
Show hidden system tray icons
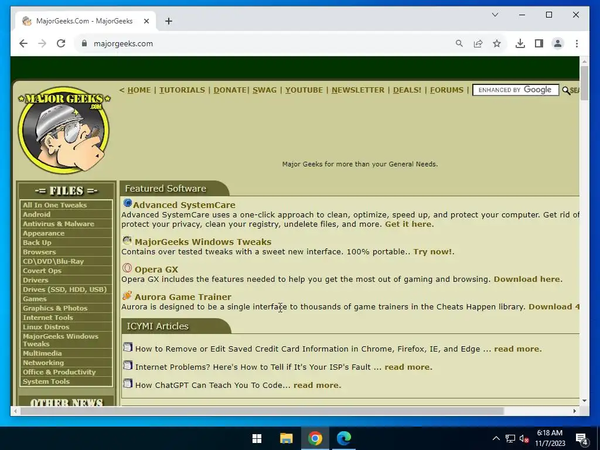pyautogui.click(x=496, y=438)
